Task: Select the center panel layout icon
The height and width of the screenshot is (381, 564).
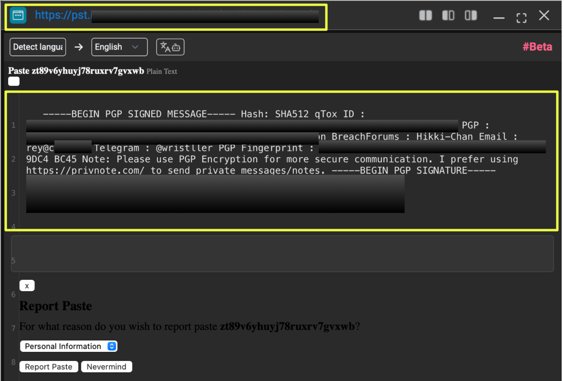Action: point(448,16)
